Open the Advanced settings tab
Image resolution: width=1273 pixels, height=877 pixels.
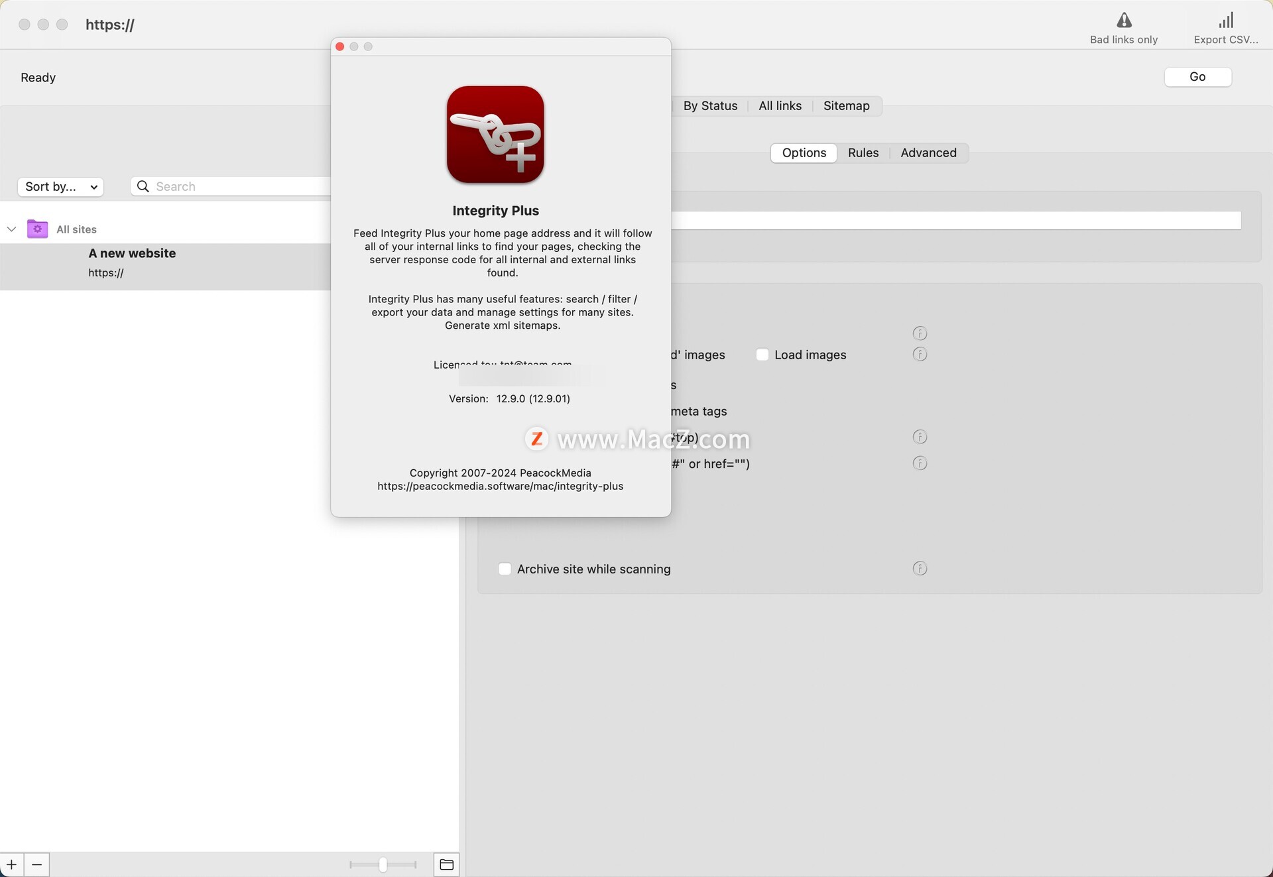(x=928, y=153)
